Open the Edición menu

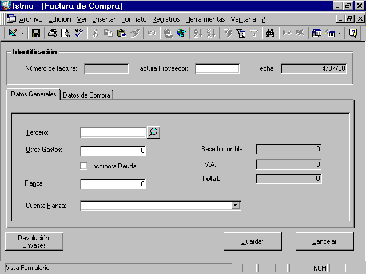pyautogui.click(x=59, y=19)
